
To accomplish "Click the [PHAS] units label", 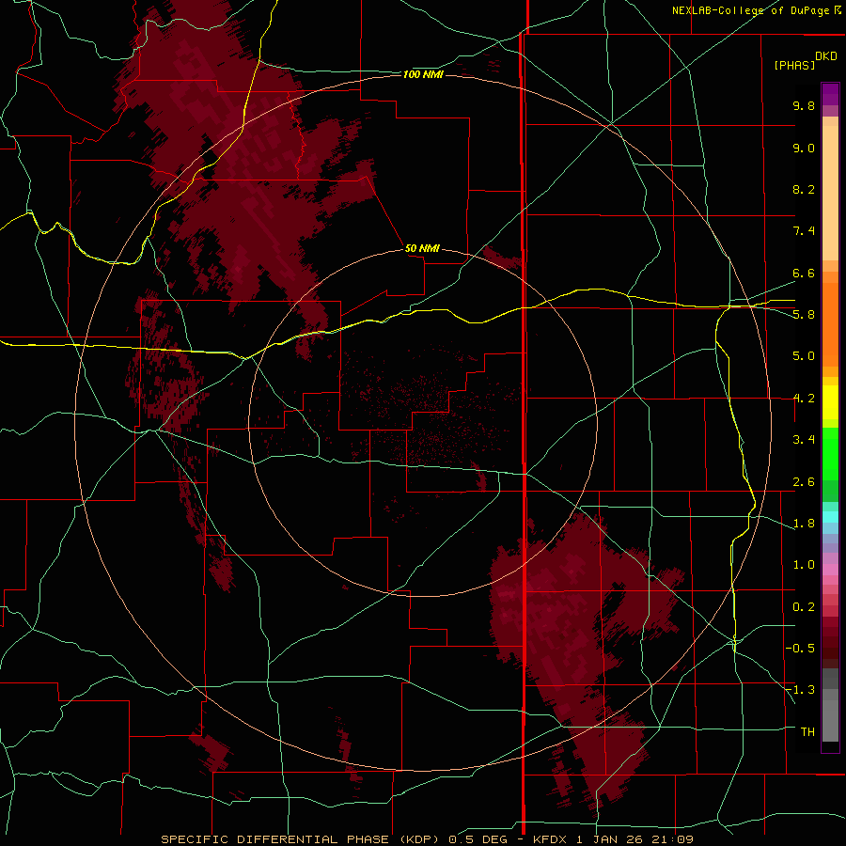I will coord(794,65).
